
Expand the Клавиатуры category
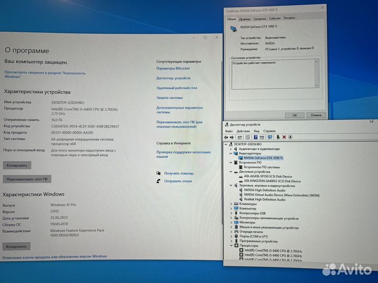click(x=232, y=204)
